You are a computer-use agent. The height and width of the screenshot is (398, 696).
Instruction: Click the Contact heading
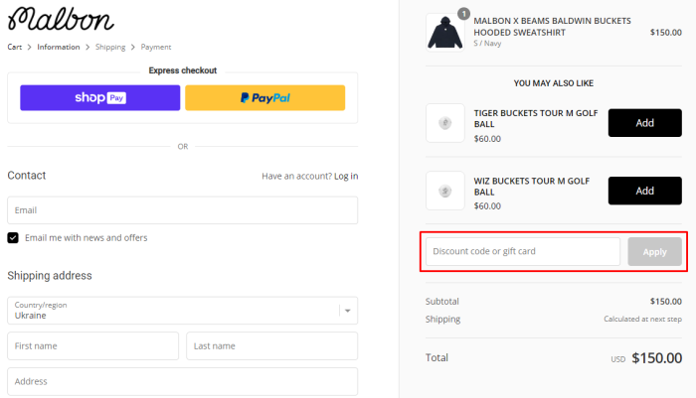[x=27, y=176]
